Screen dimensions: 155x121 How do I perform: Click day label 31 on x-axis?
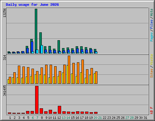145,118
